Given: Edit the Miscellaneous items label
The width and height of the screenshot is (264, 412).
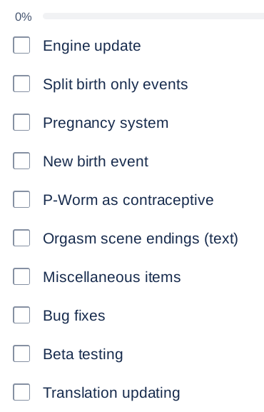Looking at the screenshot, I should 112,277.
